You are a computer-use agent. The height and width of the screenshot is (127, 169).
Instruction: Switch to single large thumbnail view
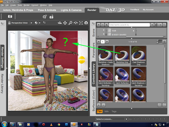click(x=164, y=41)
